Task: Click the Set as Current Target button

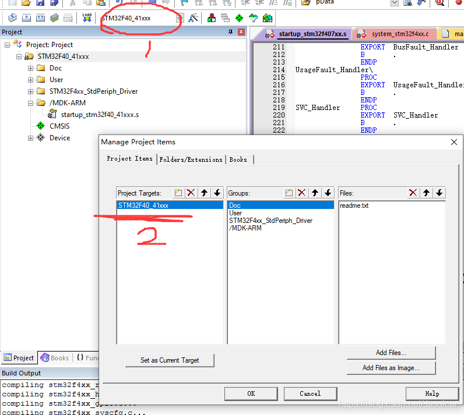Action: click(x=170, y=360)
